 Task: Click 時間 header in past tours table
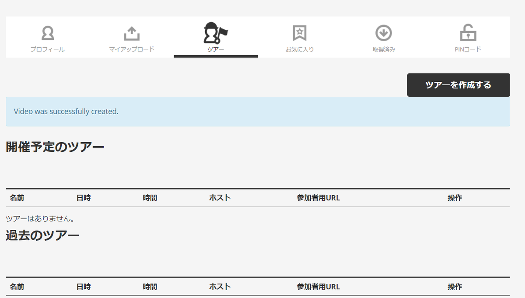tap(150, 287)
